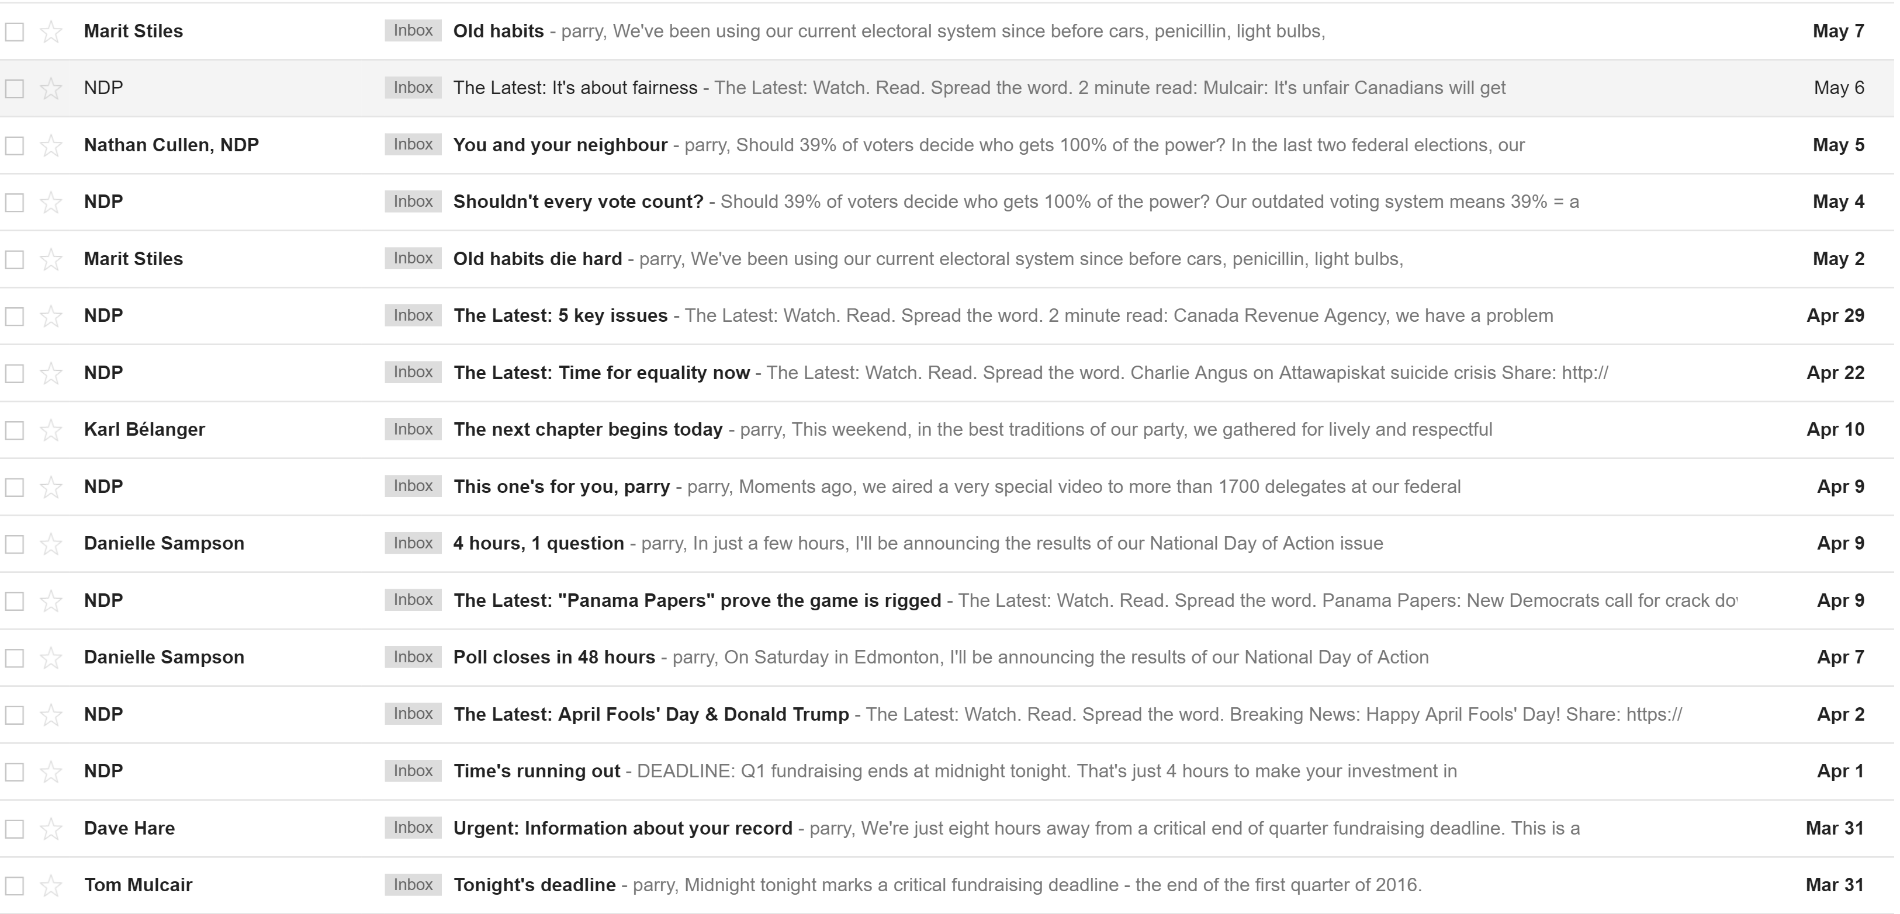
Task: Star the Nathan Cullen "You and your neighbour" email
Action: [x=51, y=145]
